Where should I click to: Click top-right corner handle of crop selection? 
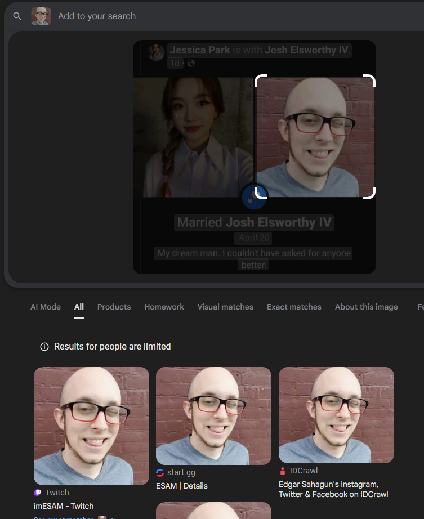[369, 80]
